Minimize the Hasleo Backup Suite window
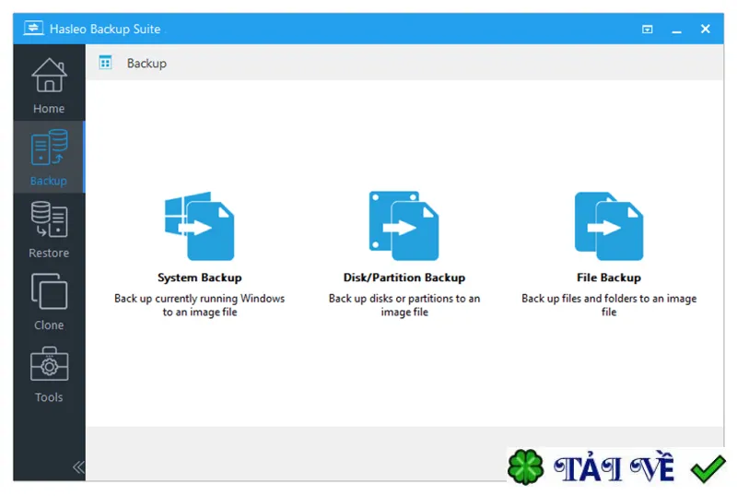Screen dimensions: 737x496 [x=676, y=30]
